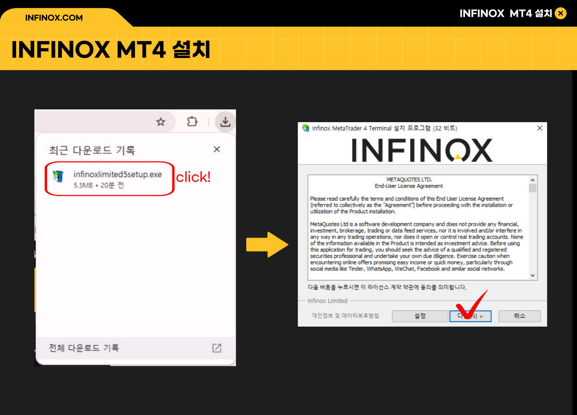Click the 다음(N) next button
577x415 pixels.
[x=470, y=316]
